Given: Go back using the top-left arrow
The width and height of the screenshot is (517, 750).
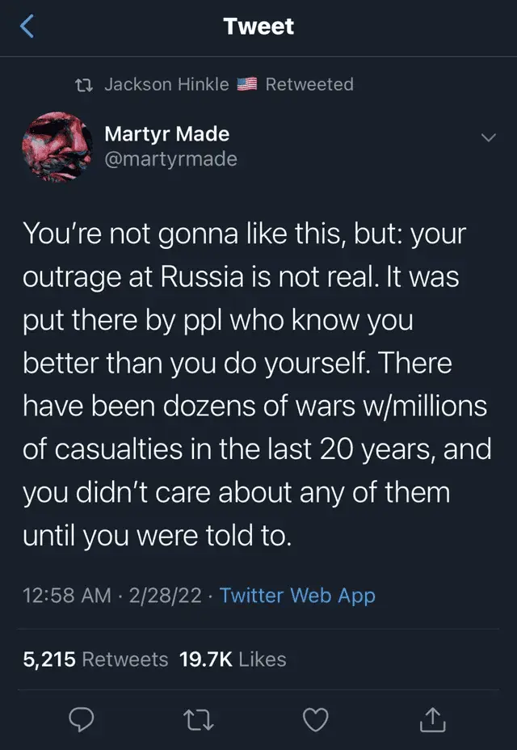Looking at the screenshot, I should tap(28, 27).
